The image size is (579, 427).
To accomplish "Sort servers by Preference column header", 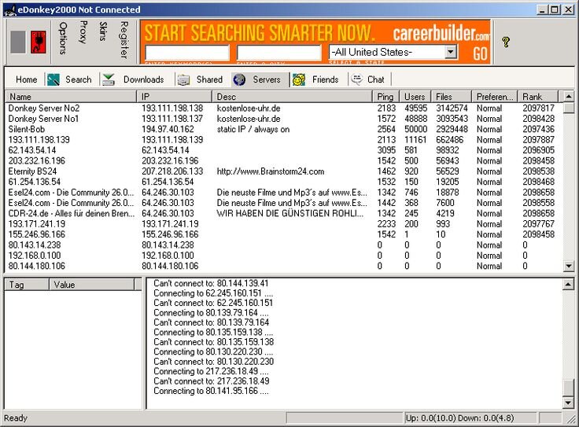I will 495,97.
